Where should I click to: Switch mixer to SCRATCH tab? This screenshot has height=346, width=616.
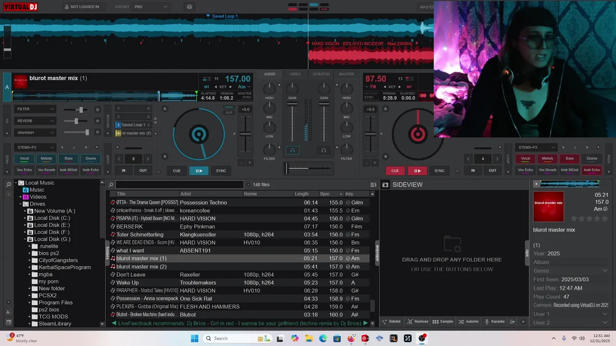(321, 74)
